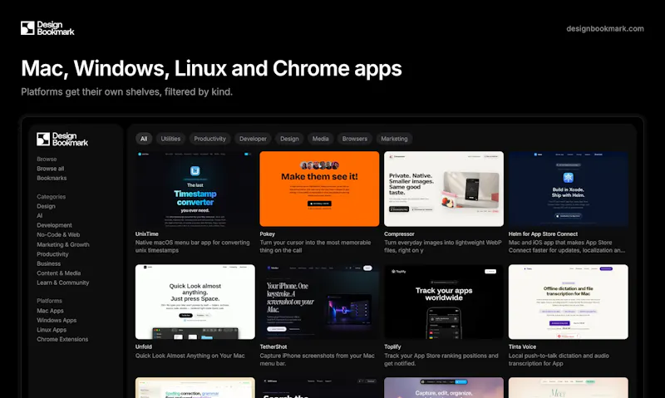Screen dimensions: 665x398
Task: Select the All filter tab
Action: pyautogui.click(x=144, y=139)
